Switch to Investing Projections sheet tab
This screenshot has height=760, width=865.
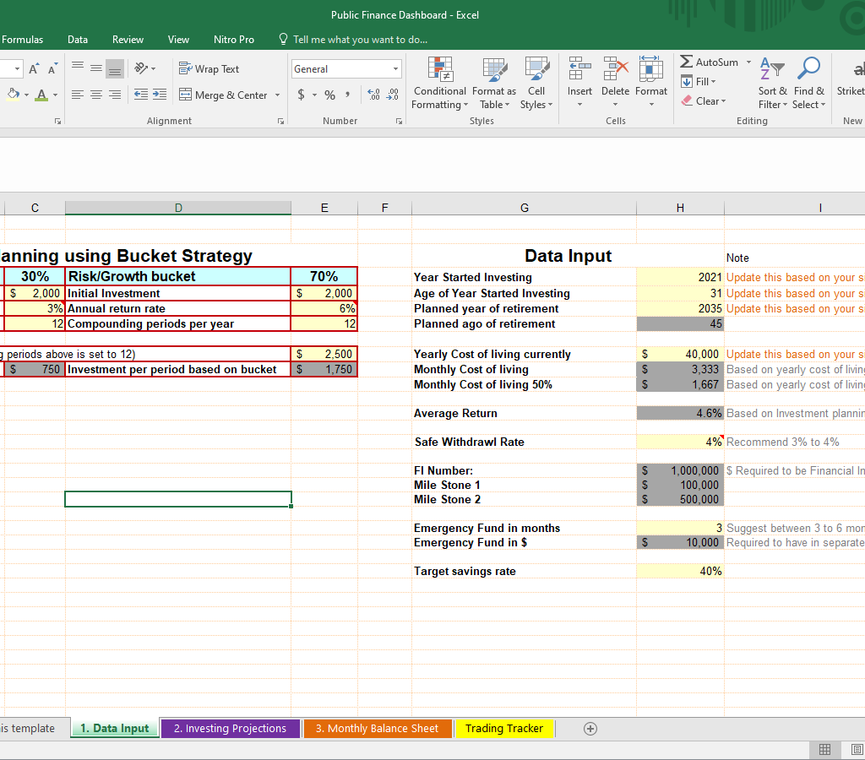click(x=230, y=729)
